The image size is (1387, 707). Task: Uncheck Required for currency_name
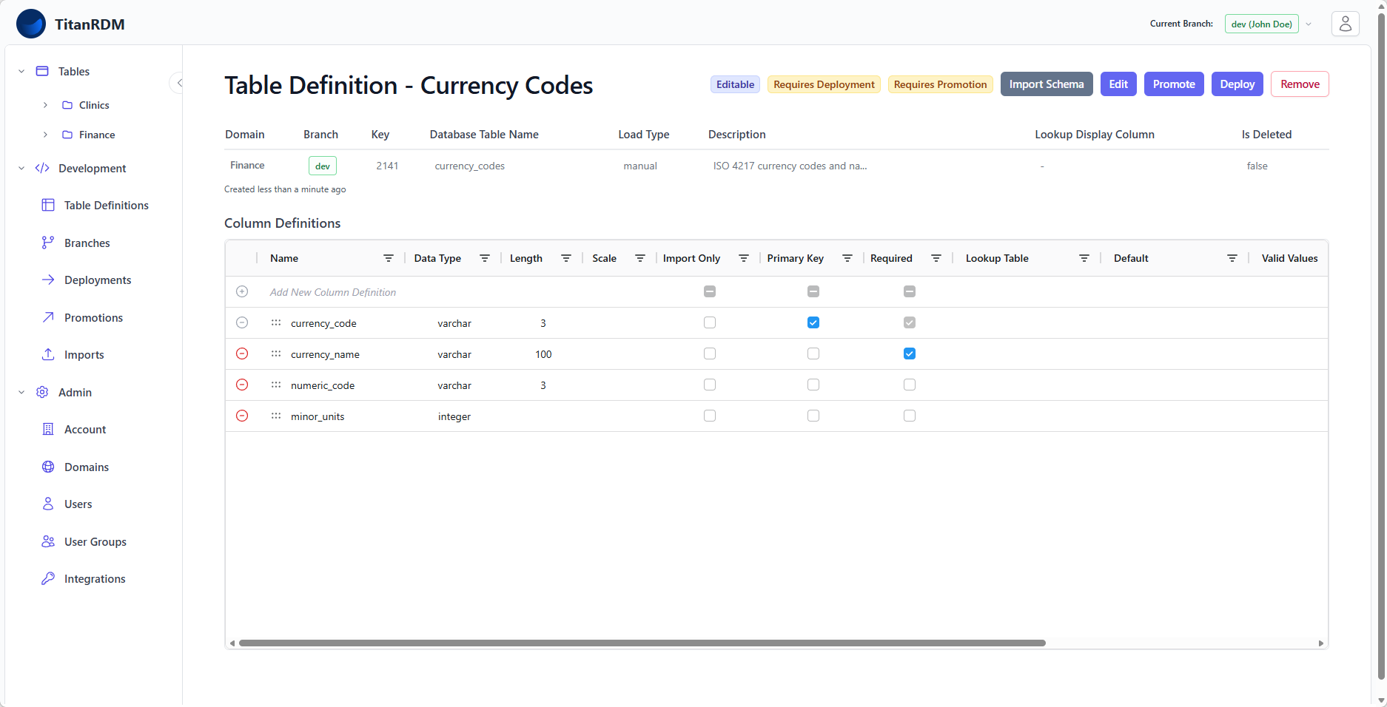(910, 353)
